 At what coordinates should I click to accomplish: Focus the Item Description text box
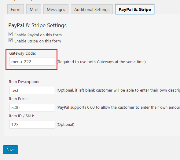(32, 90)
